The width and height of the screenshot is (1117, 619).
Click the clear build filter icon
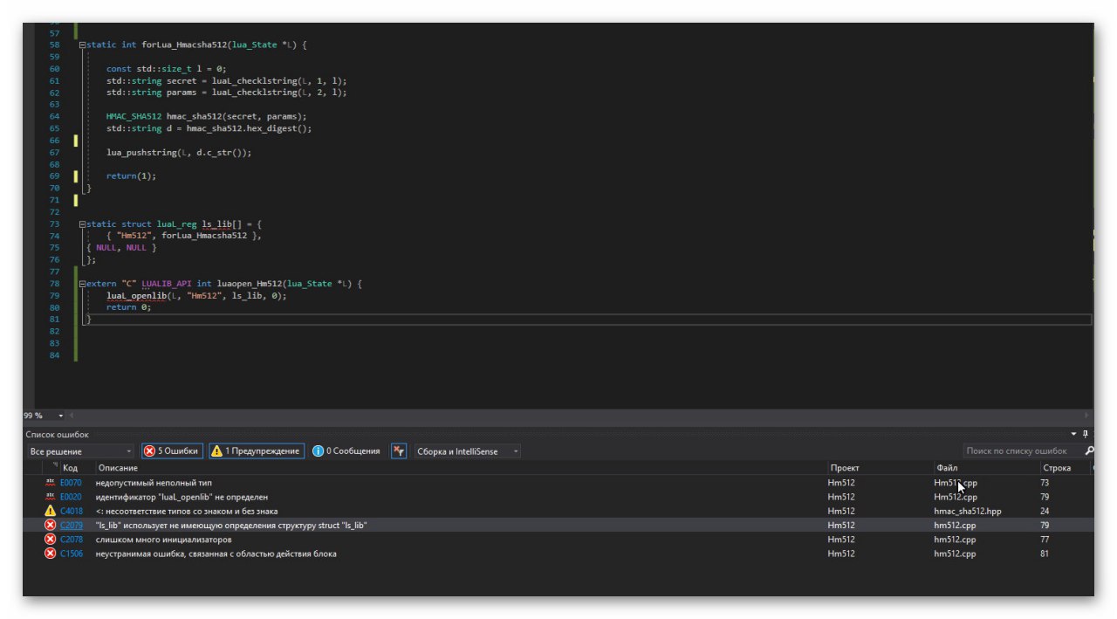click(399, 451)
